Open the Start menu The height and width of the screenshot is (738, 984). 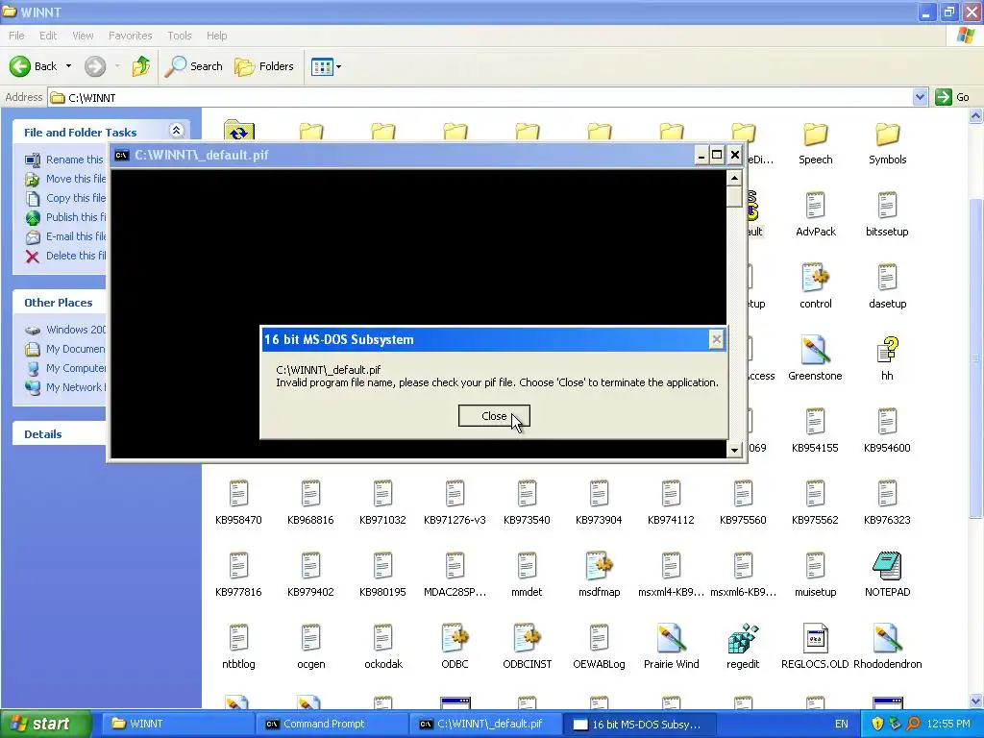(x=45, y=724)
